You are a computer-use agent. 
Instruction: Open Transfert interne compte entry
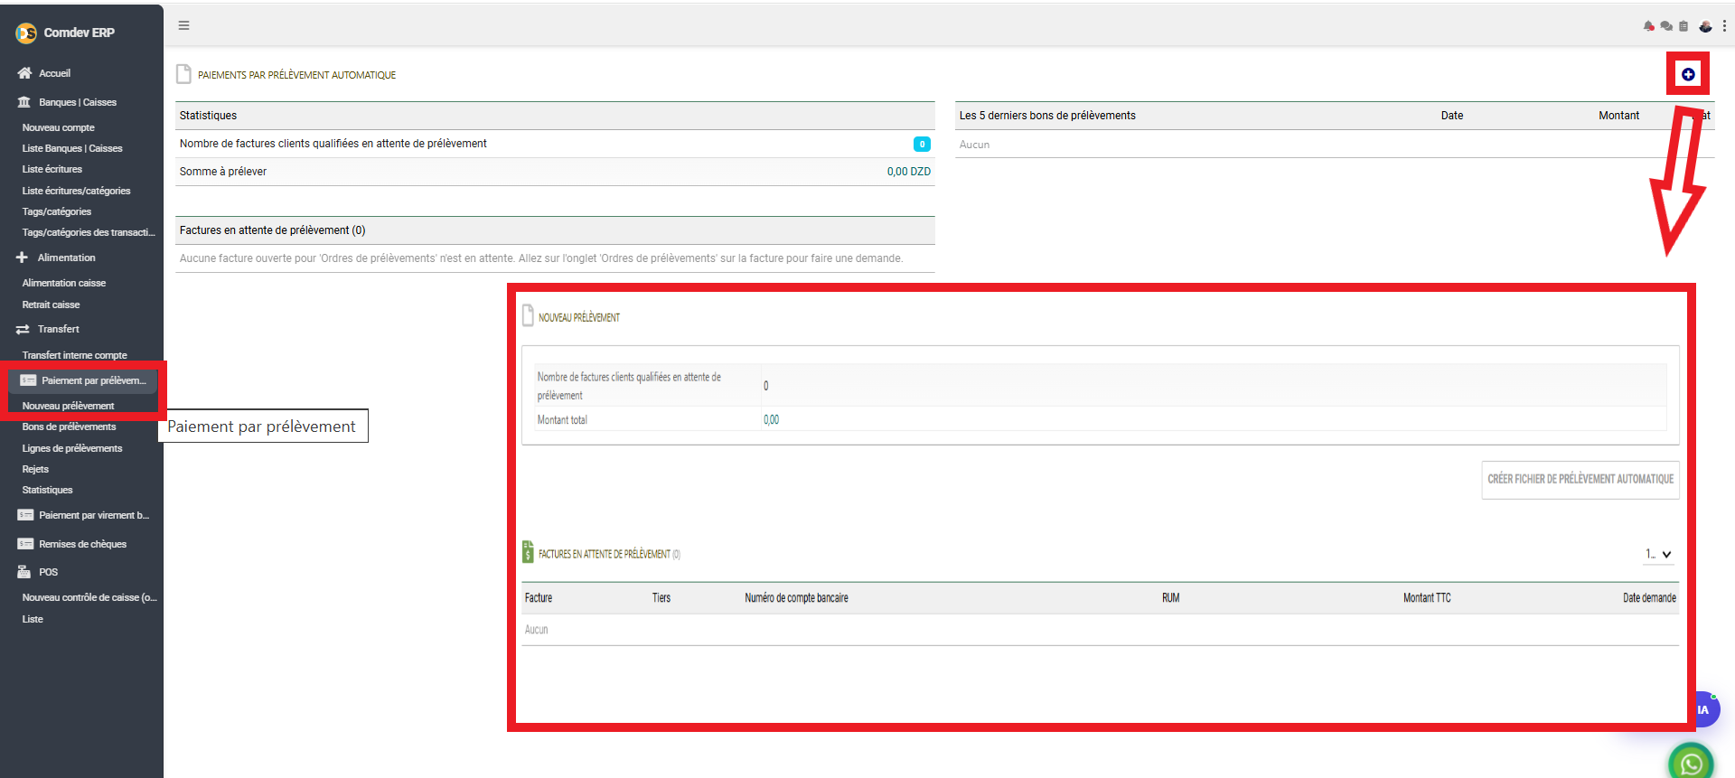coord(75,355)
